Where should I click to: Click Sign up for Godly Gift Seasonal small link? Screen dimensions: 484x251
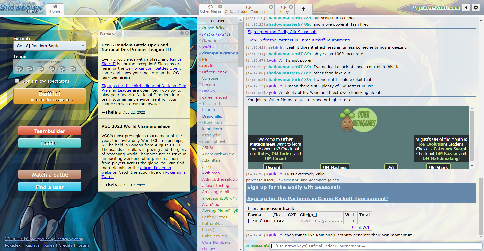click(x=282, y=32)
